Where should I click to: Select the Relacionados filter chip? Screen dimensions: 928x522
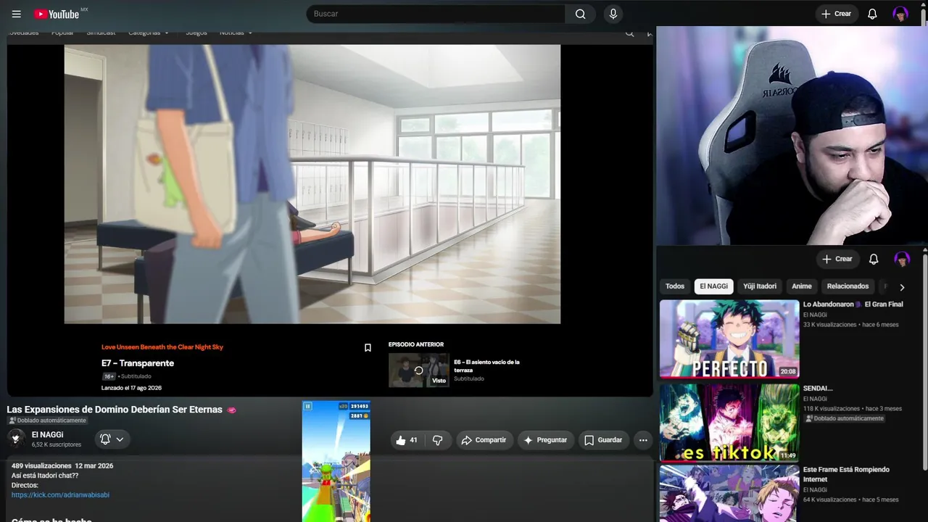tap(848, 286)
